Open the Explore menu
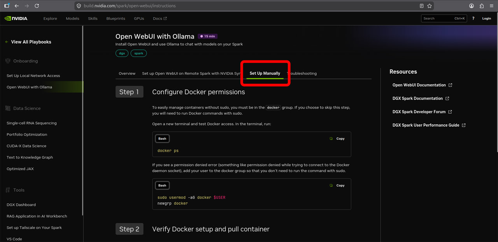This screenshot has height=242, width=498. 50,18
